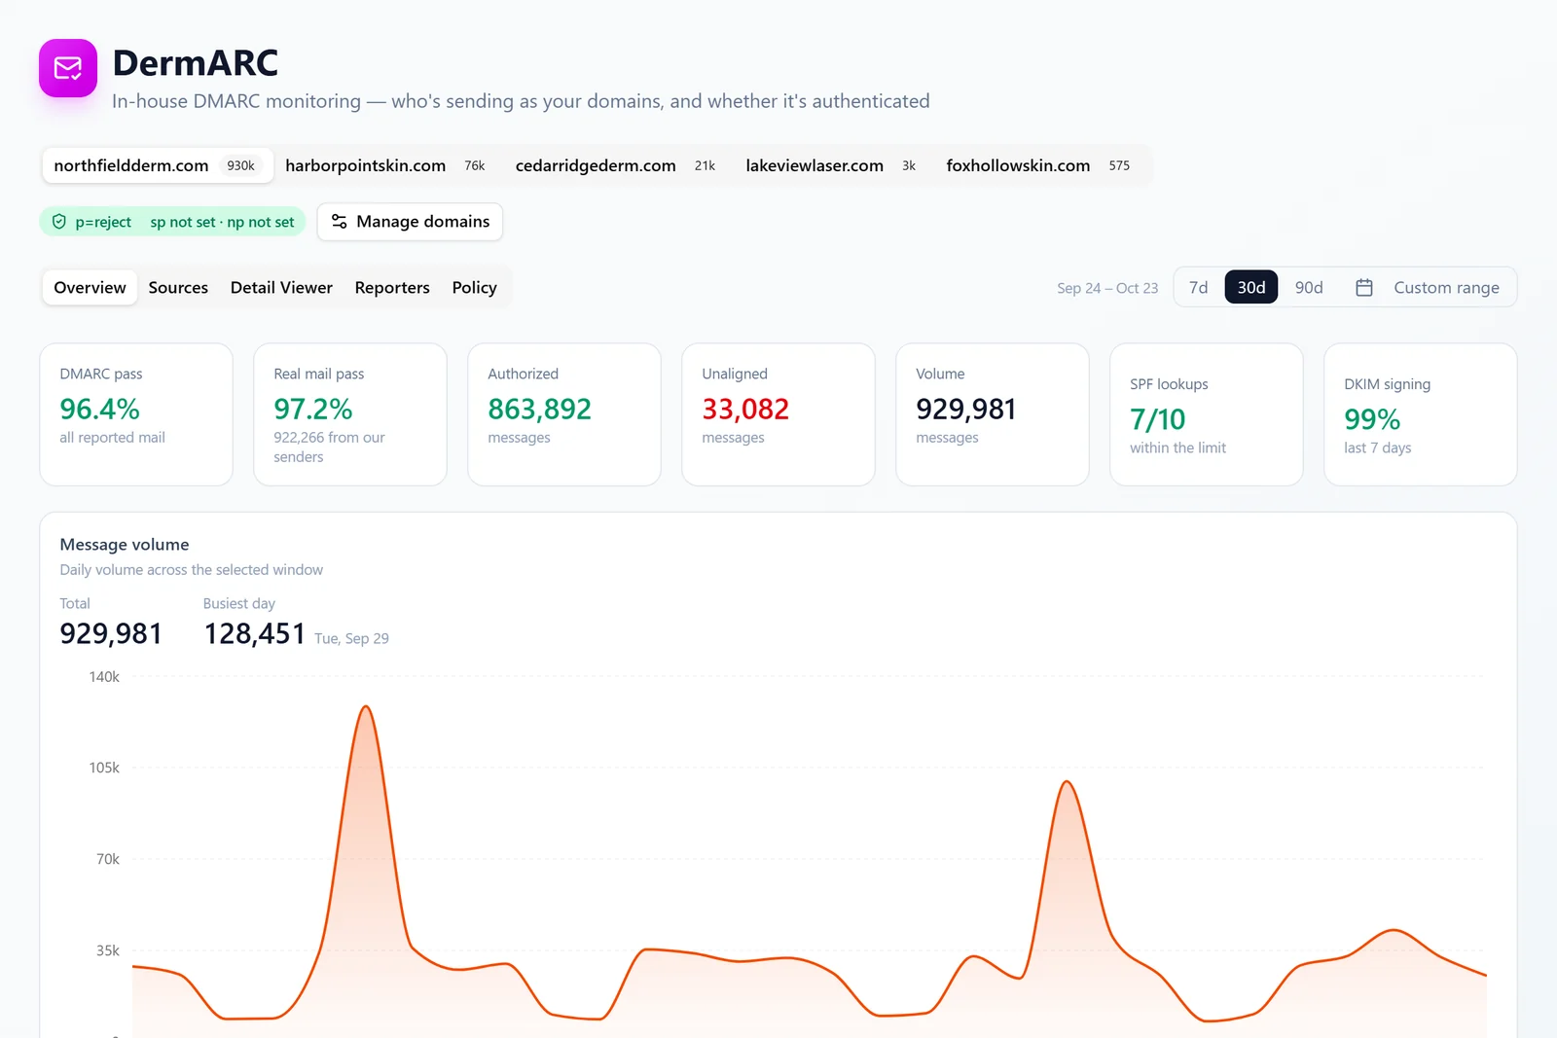Switch to lakeviewlaser.com domain

(x=834, y=165)
